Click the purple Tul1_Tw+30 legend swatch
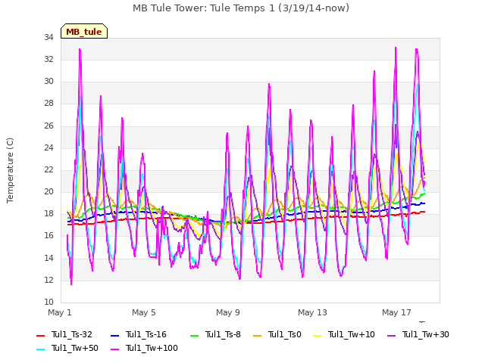This screenshot has width=485, height=363. point(392,335)
